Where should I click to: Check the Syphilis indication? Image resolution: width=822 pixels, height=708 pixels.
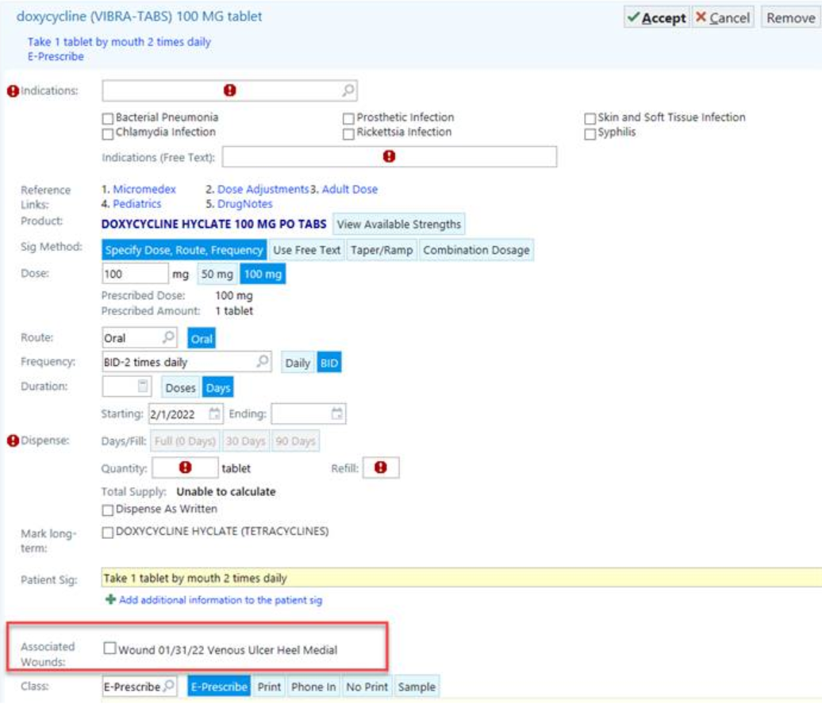tap(590, 133)
